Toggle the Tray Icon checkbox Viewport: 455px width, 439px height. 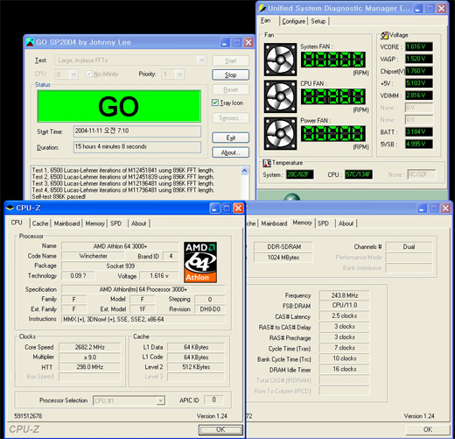tap(215, 103)
